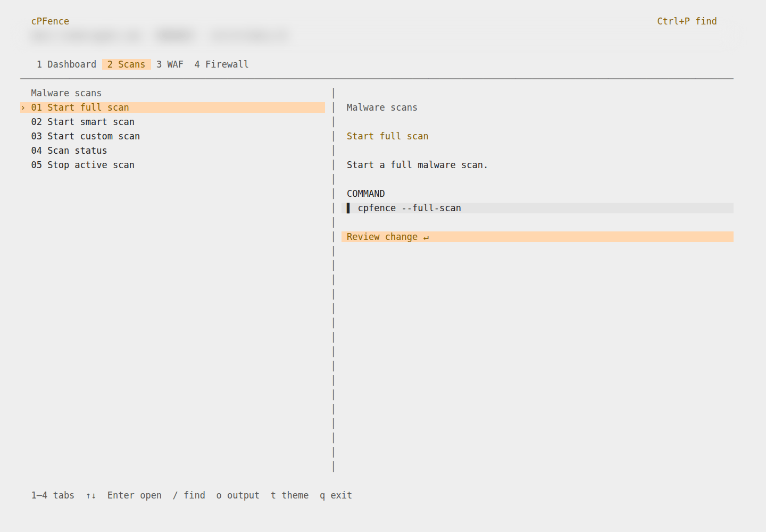Switch to the WAF tab

coord(170,64)
